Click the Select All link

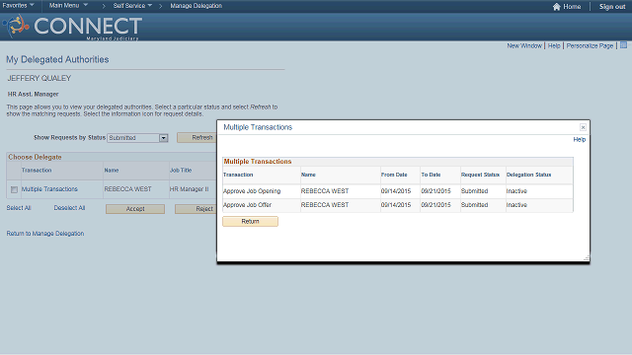(19, 208)
